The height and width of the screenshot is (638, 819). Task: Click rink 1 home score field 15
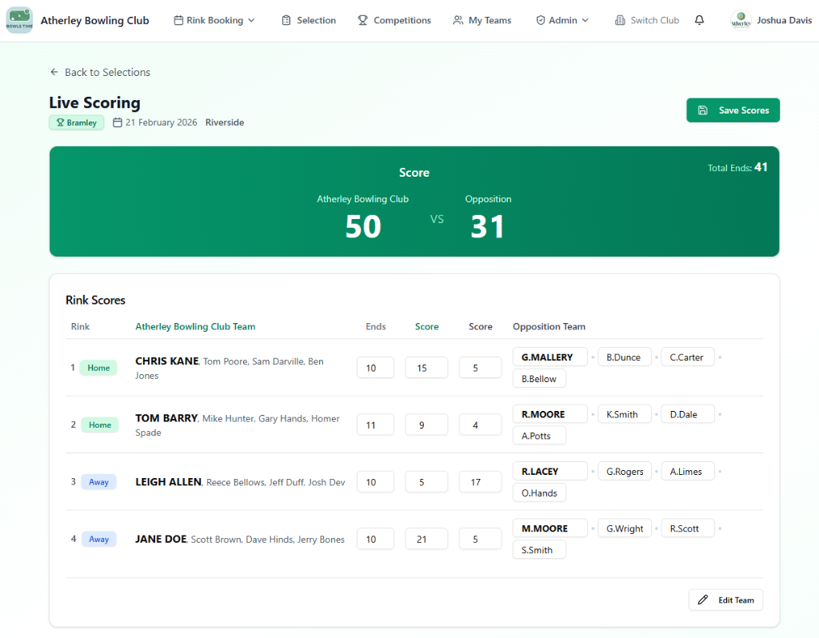pyautogui.click(x=426, y=368)
